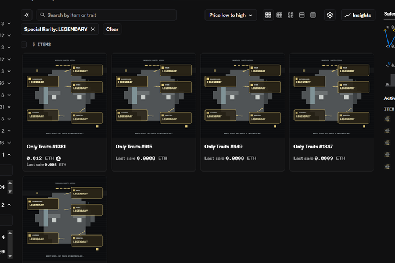Open the settings gear
The image size is (395, 263).
point(330,15)
